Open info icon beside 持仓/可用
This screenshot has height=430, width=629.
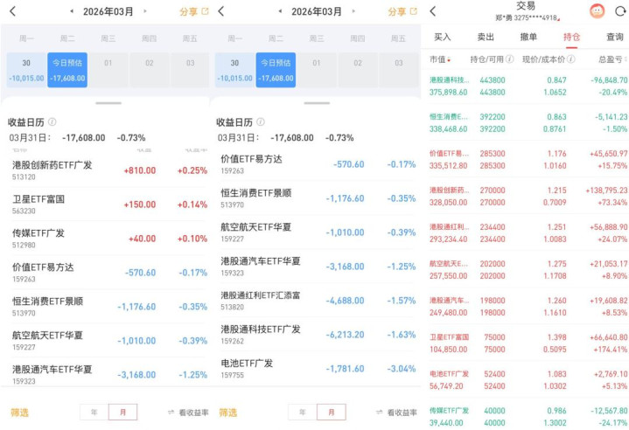click(x=509, y=59)
